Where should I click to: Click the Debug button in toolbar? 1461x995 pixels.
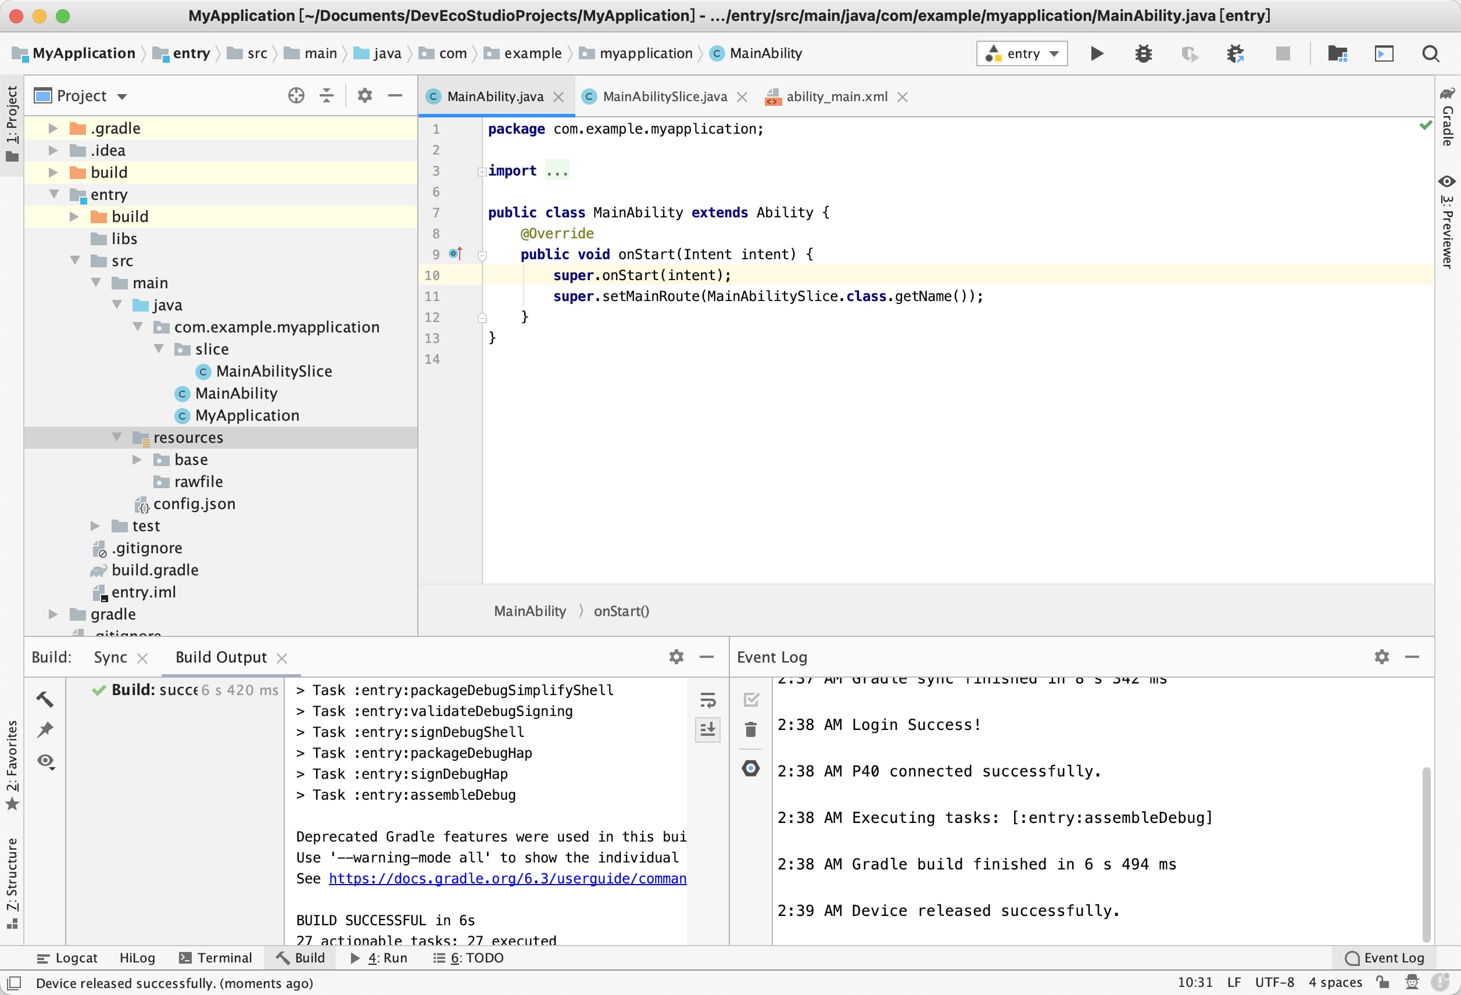tap(1143, 52)
